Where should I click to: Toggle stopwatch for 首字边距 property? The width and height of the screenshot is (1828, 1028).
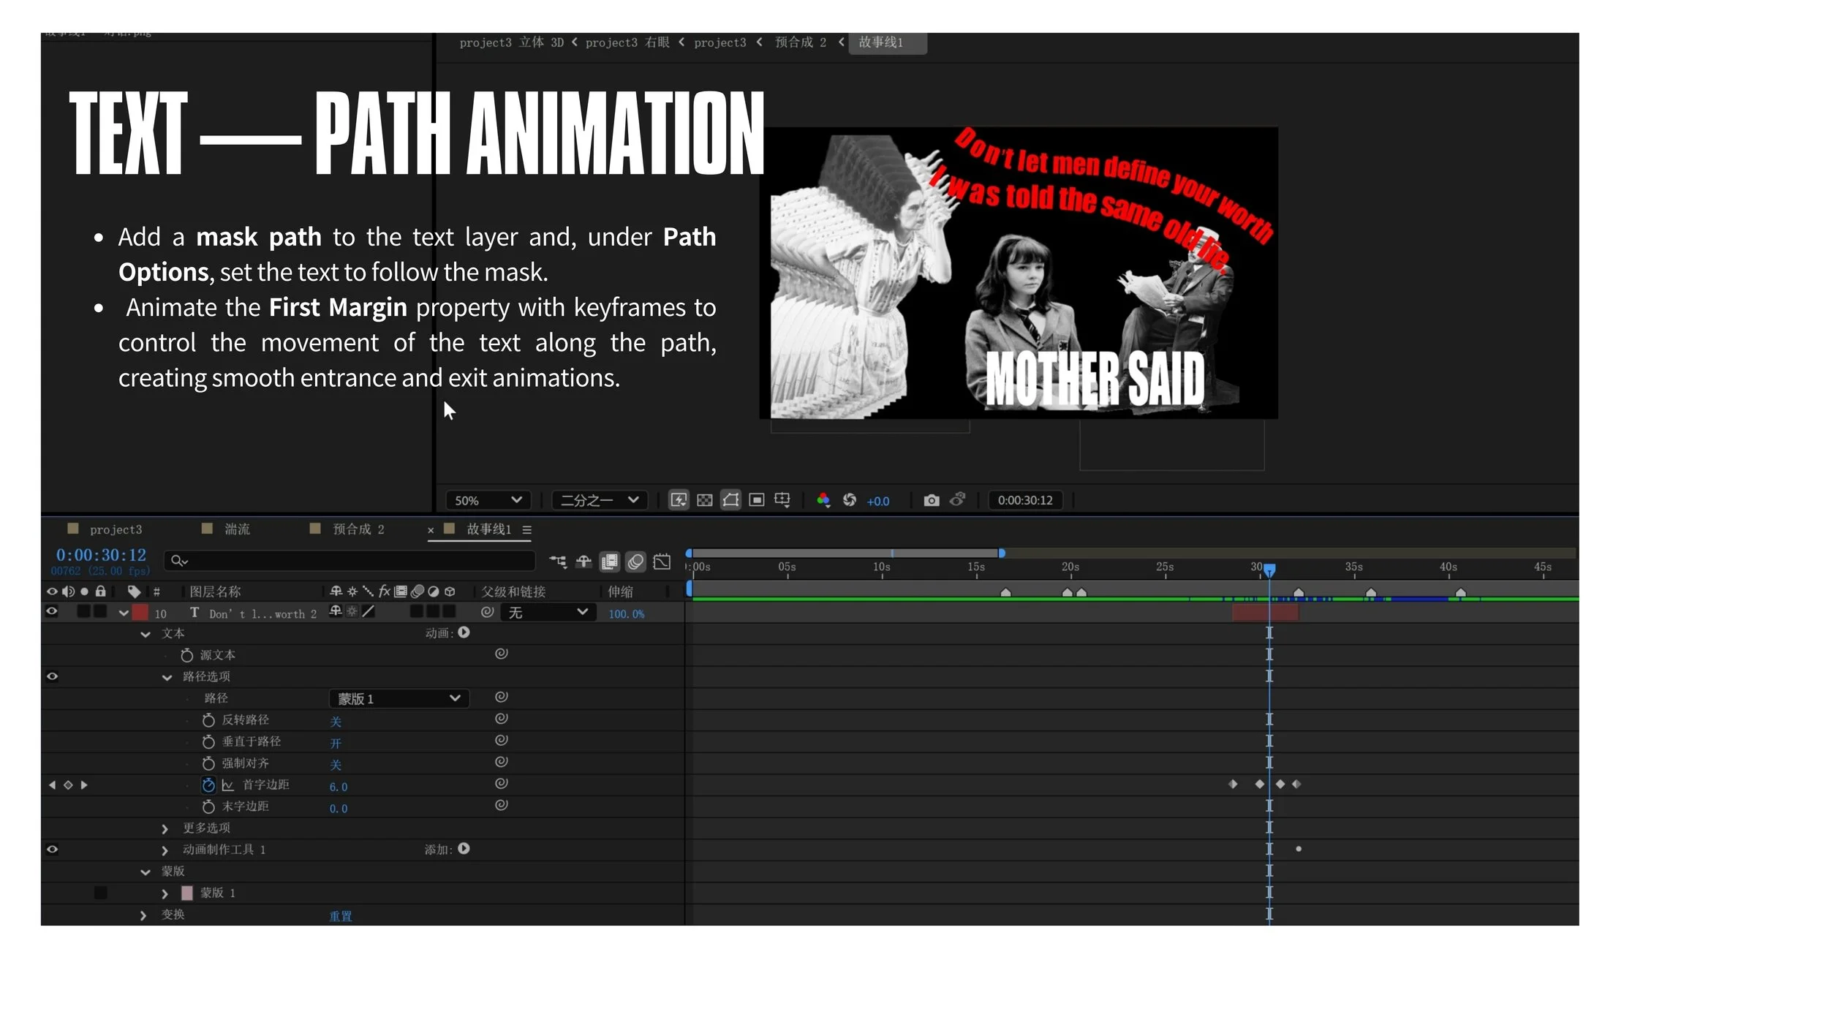coord(208,785)
